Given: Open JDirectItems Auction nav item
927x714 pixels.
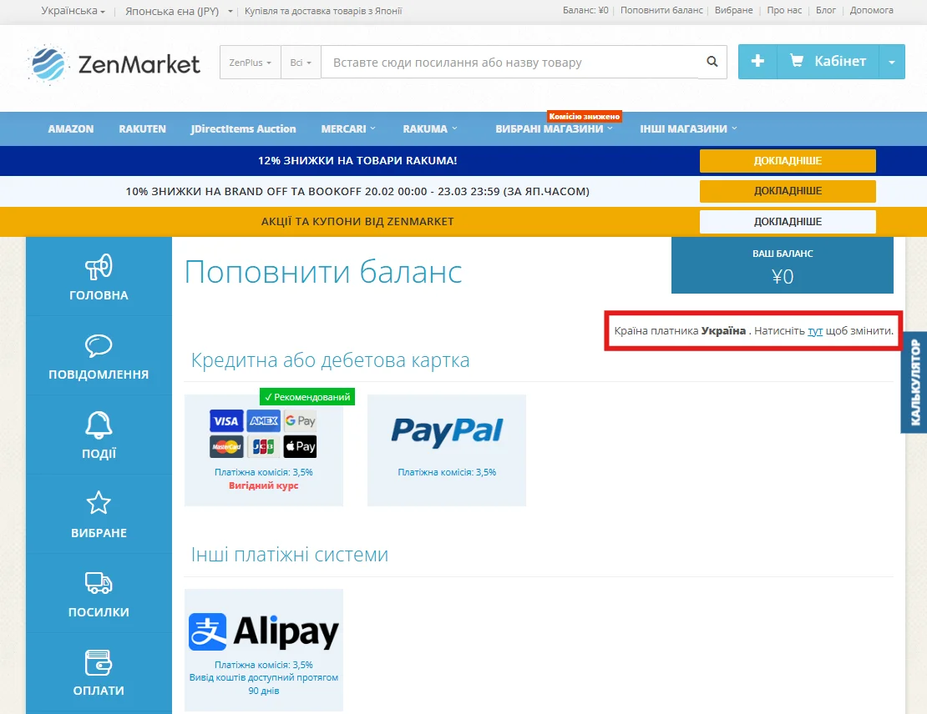Looking at the screenshot, I should pos(244,128).
